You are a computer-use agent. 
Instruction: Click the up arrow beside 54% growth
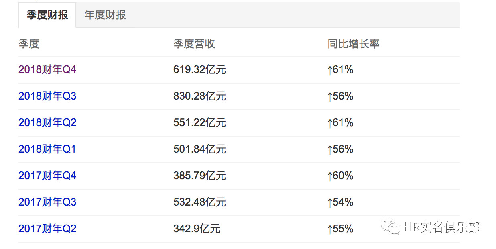tap(330, 203)
